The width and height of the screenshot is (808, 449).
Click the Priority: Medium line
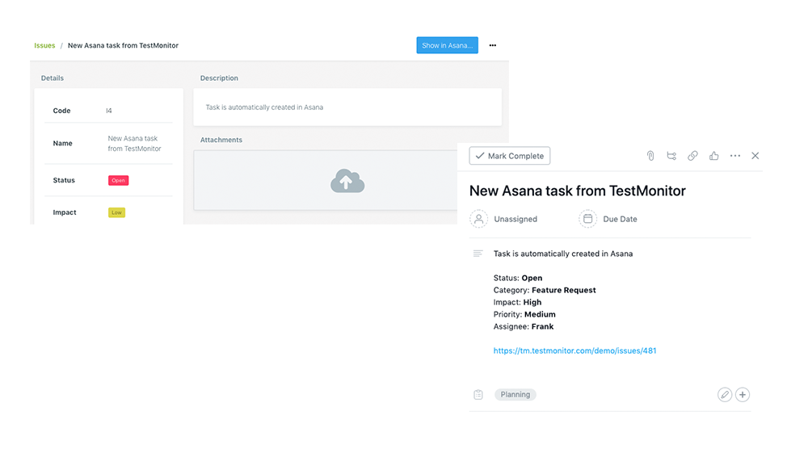pos(524,314)
